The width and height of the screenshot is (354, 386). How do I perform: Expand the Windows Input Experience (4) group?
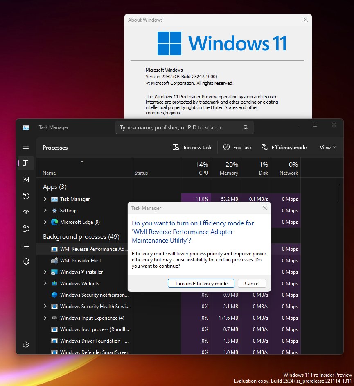45,318
